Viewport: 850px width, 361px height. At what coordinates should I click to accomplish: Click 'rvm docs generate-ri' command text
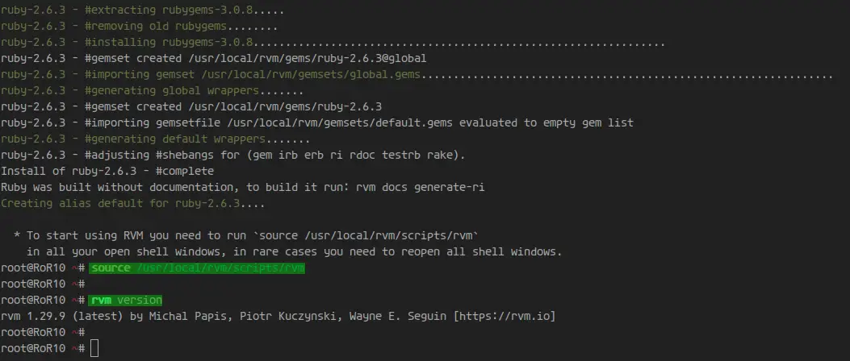[420, 187]
